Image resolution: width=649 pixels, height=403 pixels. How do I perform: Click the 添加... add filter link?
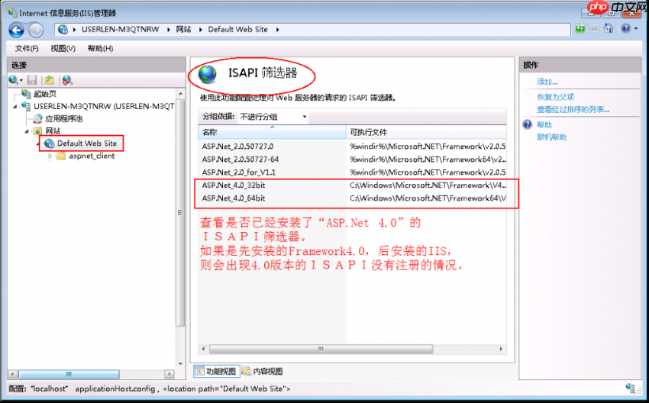pyautogui.click(x=547, y=82)
